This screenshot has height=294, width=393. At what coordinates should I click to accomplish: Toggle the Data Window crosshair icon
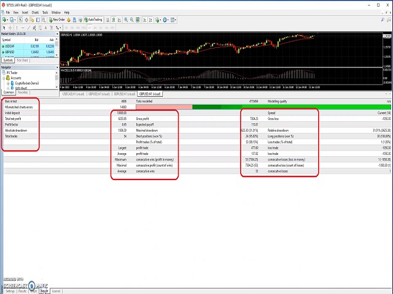click(26, 20)
